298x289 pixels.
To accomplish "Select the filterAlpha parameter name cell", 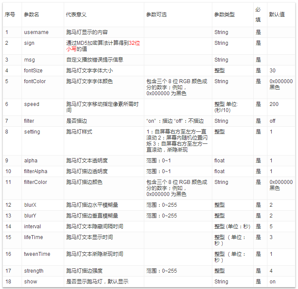I will click(36, 171).
